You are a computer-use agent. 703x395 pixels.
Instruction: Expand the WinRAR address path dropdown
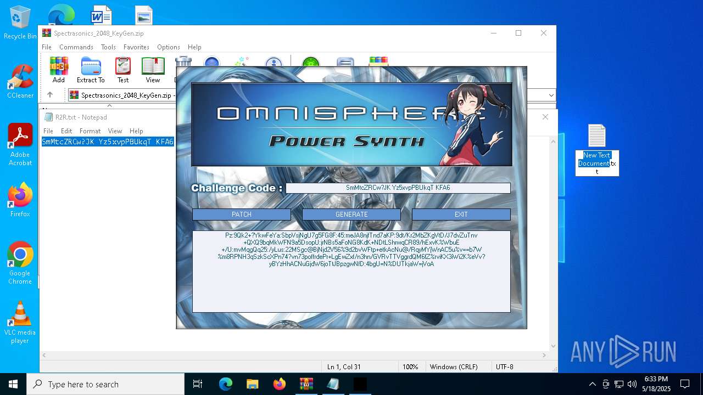[551, 95]
